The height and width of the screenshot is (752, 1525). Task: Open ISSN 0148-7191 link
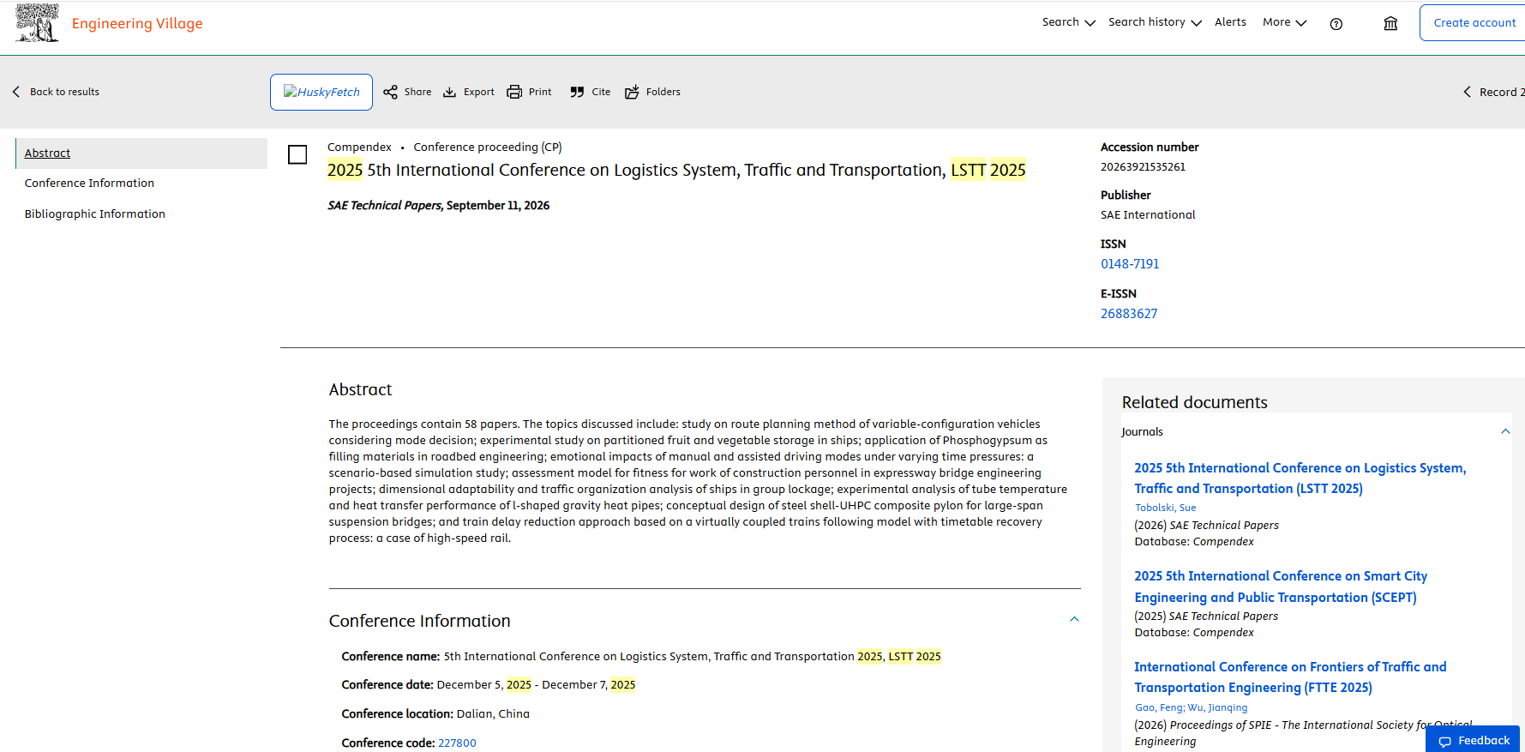1130,264
